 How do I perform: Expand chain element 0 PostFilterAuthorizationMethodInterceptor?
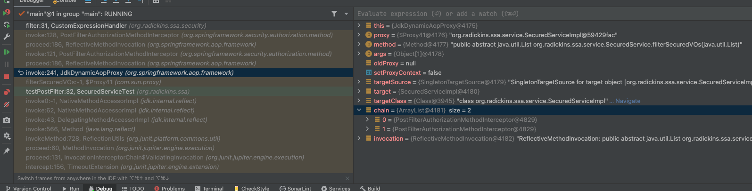[x=367, y=119]
